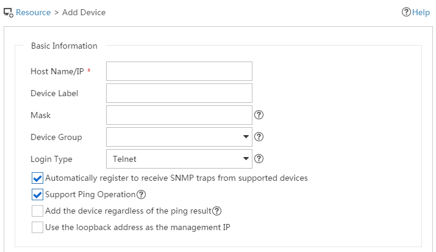Open the Login Type Telnet dropdown
Screen dimensions: 436x252
point(179,159)
